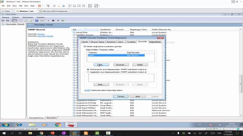Click export list icon in Hizmetler toolbar
Image resolution: width=243 pixels, height=136 pixels.
30,20
